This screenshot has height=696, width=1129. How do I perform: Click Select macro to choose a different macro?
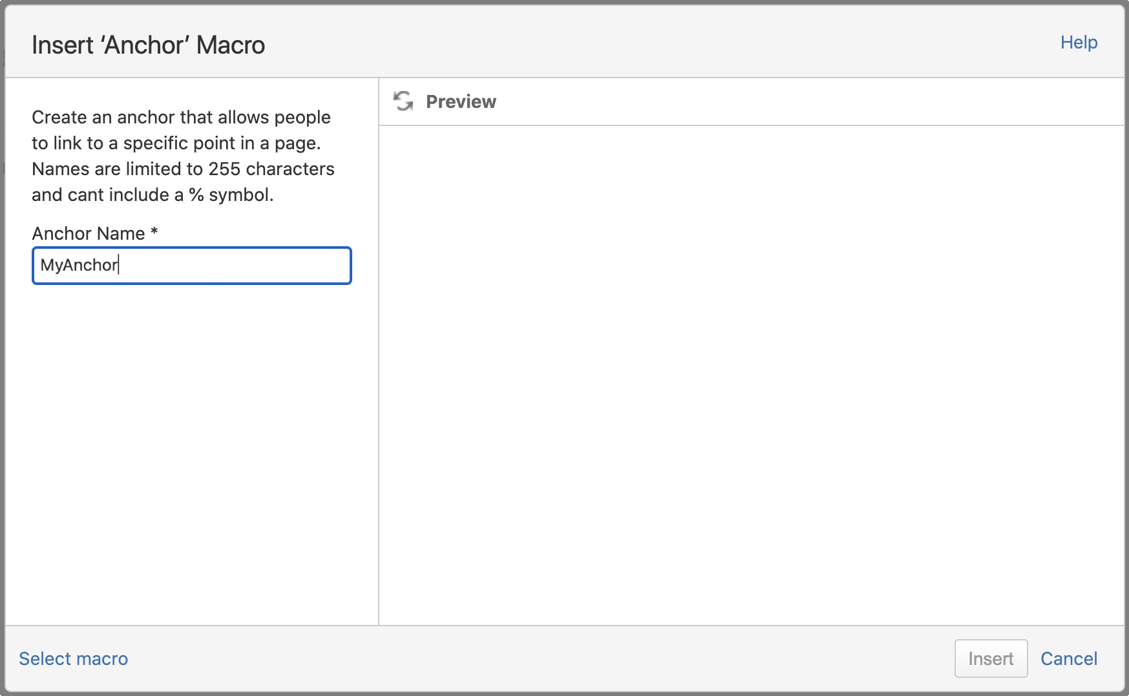(73, 659)
